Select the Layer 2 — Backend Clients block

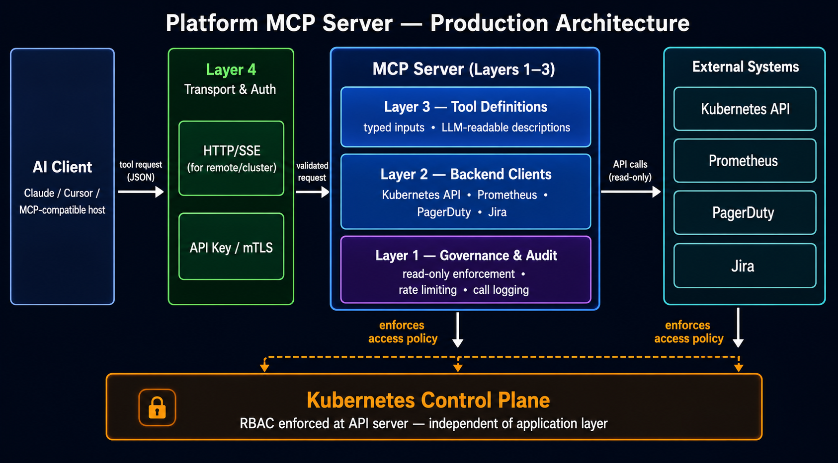click(x=466, y=192)
